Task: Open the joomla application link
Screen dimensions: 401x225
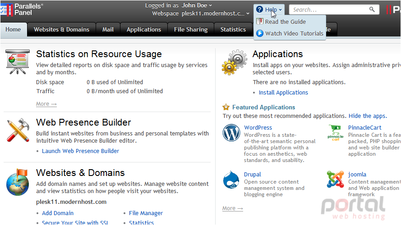Action: 357,175
